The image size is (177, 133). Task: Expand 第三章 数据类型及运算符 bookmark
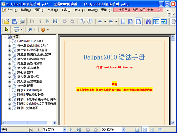(9, 55)
